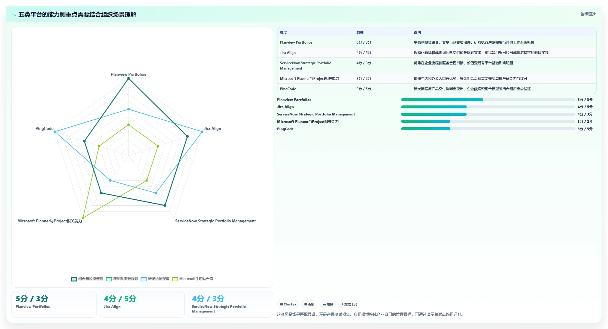Click the PingCode radar axis label
Image resolution: width=608 pixels, height=329 pixels.
pyautogui.click(x=44, y=128)
